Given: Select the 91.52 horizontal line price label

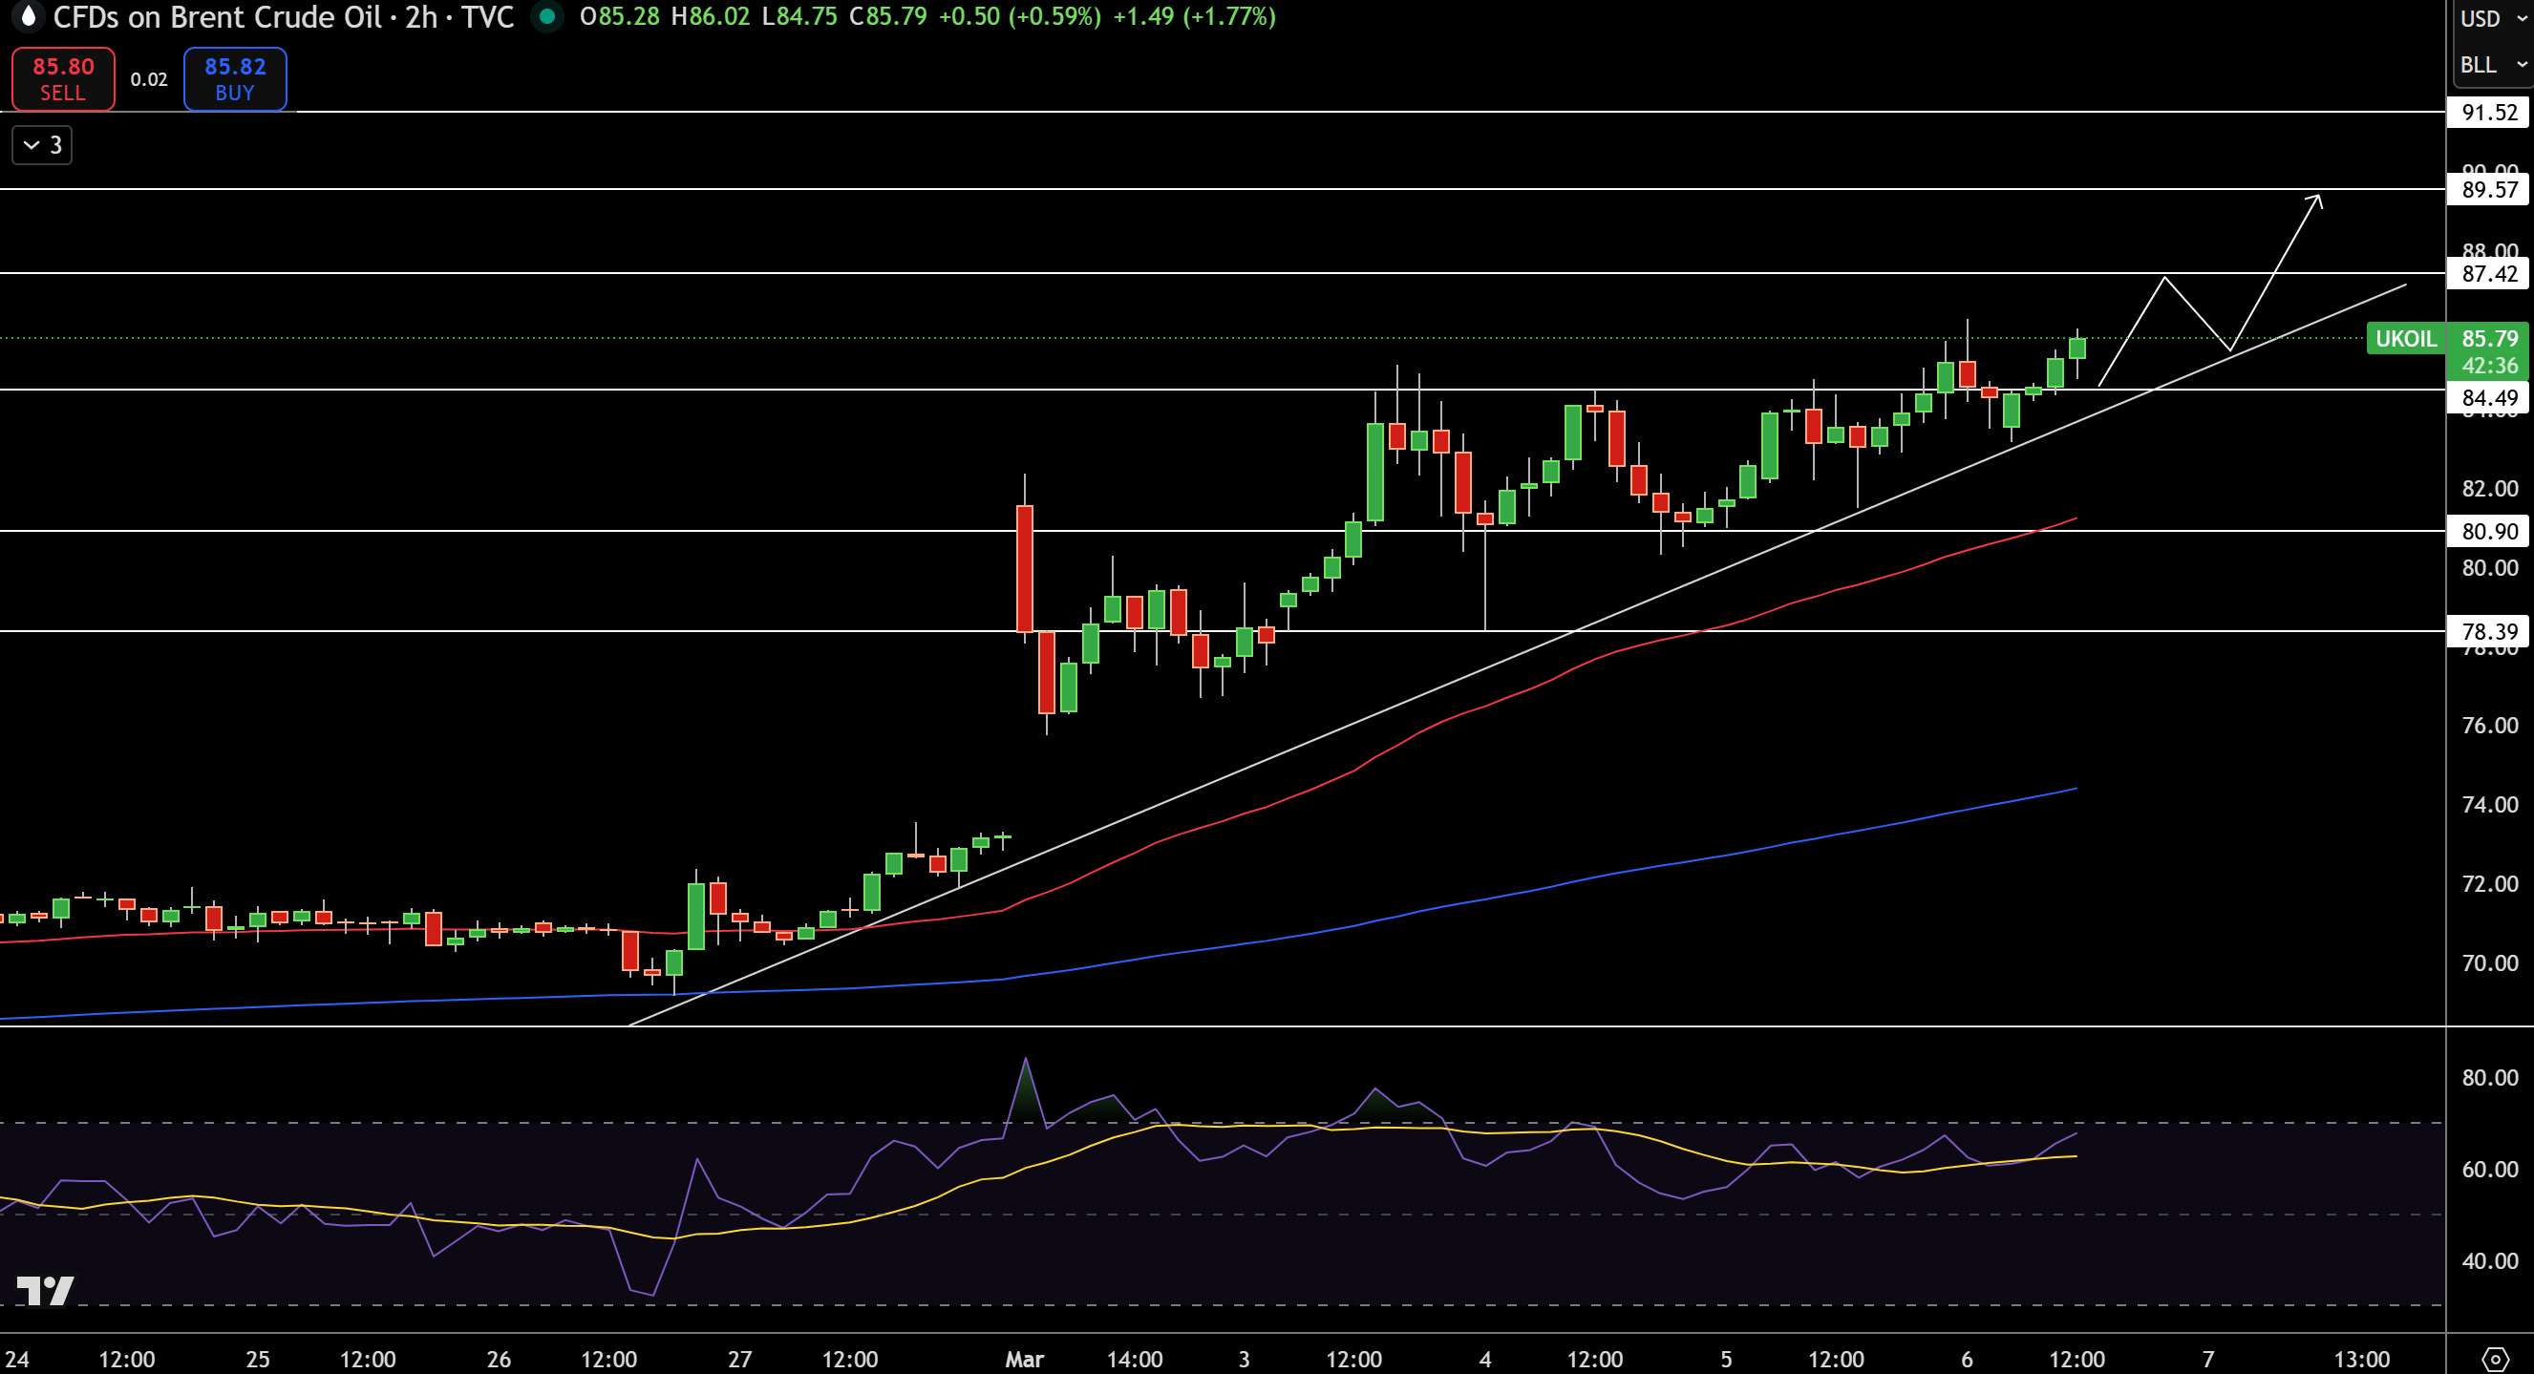Looking at the screenshot, I should click(x=2489, y=112).
